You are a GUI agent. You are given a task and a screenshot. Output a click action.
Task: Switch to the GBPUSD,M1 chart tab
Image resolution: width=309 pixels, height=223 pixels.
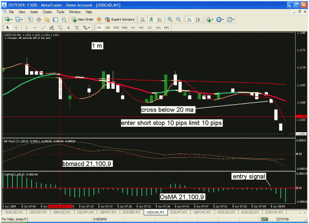coord(62,213)
